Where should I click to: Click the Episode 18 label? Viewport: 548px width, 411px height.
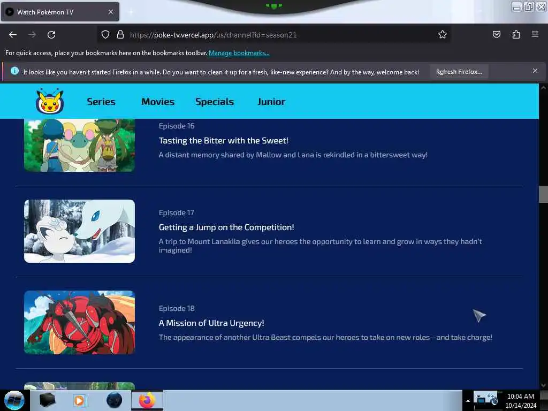coord(177,308)
